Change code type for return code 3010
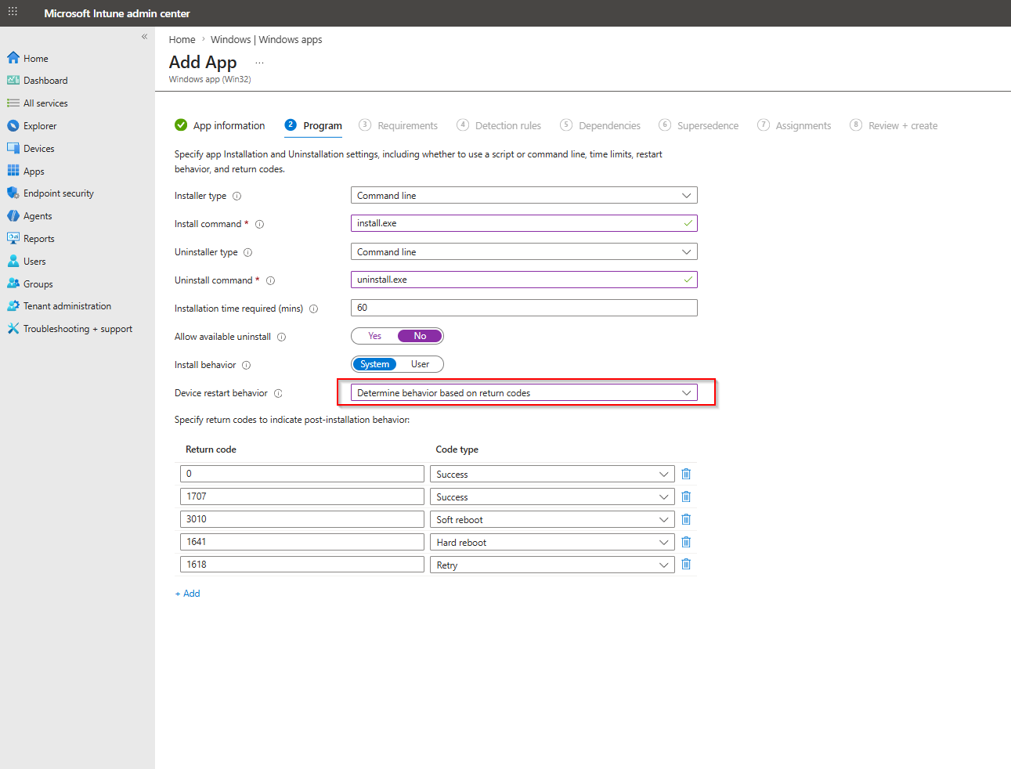The height and width of the screenshot is (769, 1011). point(551,520)
